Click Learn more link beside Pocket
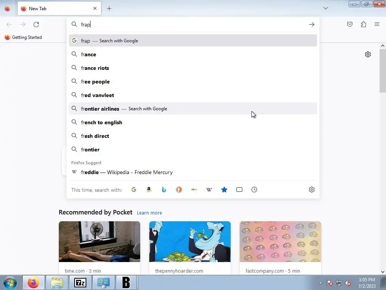The image size is (386, 290). (x=149, y=213)
